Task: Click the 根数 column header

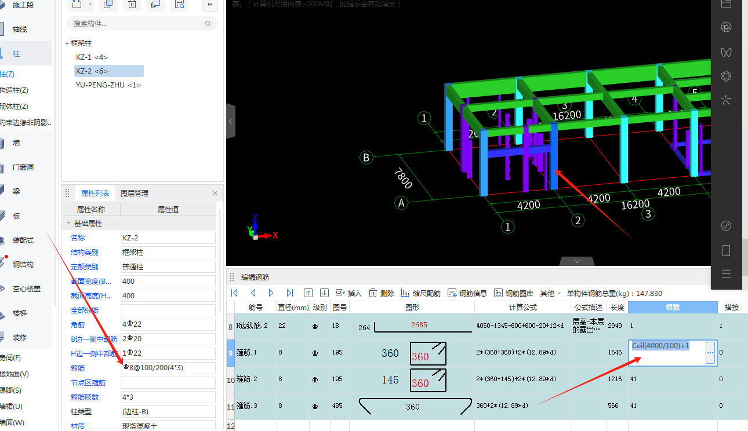Action: tap(673, 307)
